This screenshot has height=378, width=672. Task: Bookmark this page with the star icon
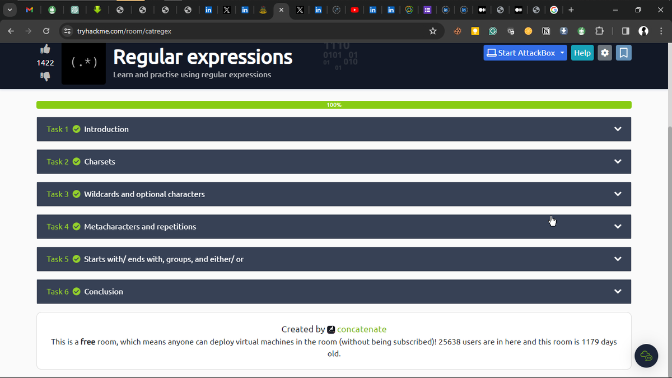432,31
